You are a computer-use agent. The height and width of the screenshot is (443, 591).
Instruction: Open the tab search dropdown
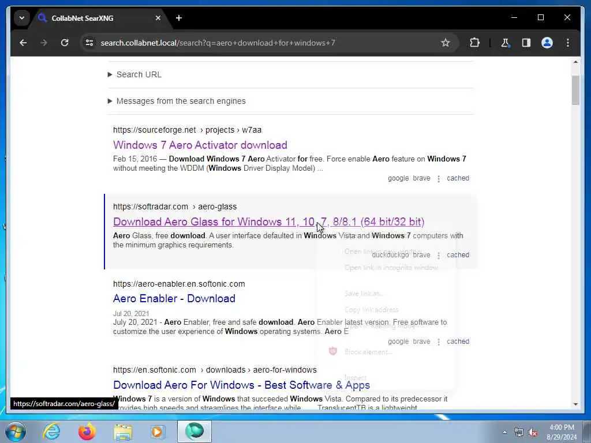[x=22, y=18]
